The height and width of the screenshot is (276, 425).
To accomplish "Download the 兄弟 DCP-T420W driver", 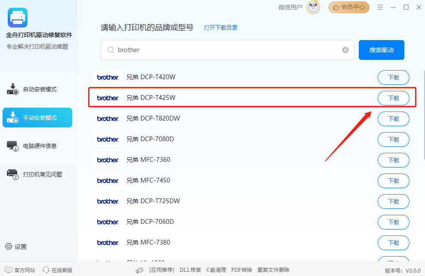I will [x=393, y=78].
